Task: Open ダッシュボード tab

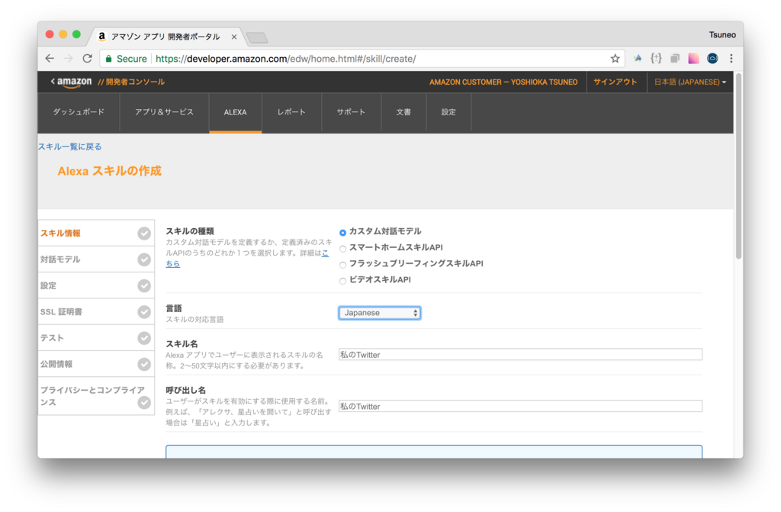Action: click(x=79, y=112)
